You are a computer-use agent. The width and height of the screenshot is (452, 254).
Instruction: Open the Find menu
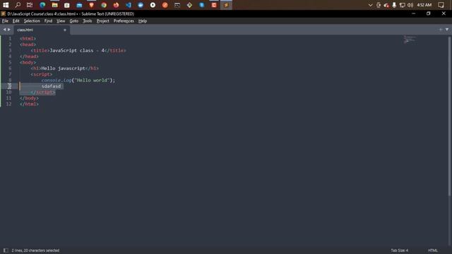(x=48, y=21)
